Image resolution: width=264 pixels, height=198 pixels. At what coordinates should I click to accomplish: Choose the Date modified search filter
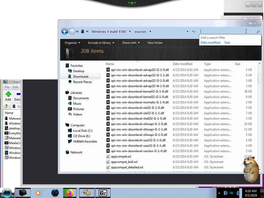[x=210, y=43]
